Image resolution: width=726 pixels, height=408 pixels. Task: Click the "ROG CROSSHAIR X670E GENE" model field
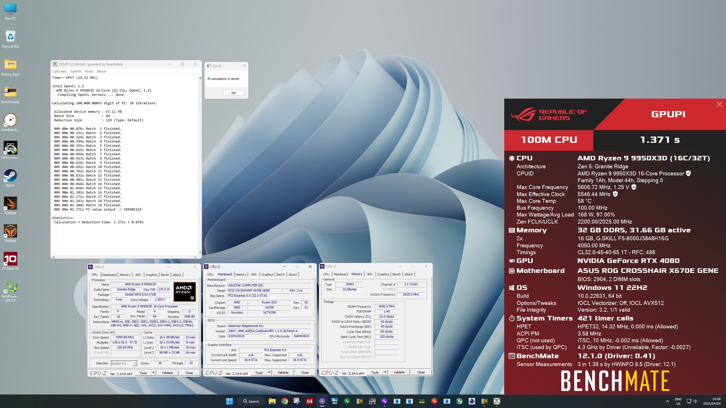[254, 290]
